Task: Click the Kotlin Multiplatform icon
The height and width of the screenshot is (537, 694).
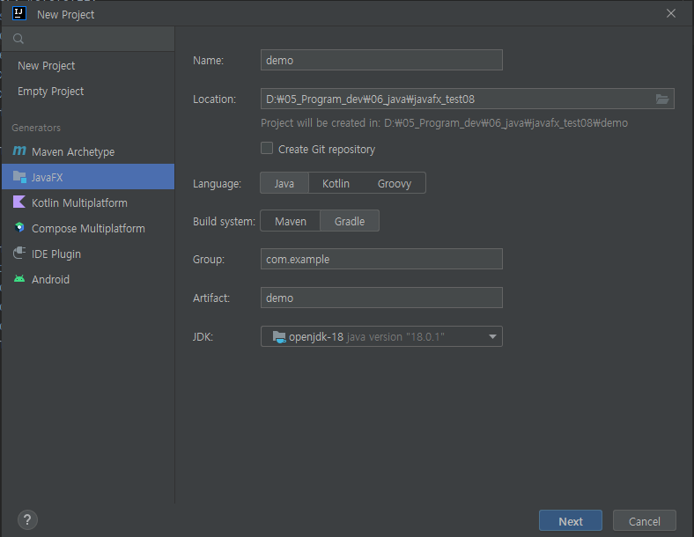Action: pyautogui.click(x=19, y=202)
